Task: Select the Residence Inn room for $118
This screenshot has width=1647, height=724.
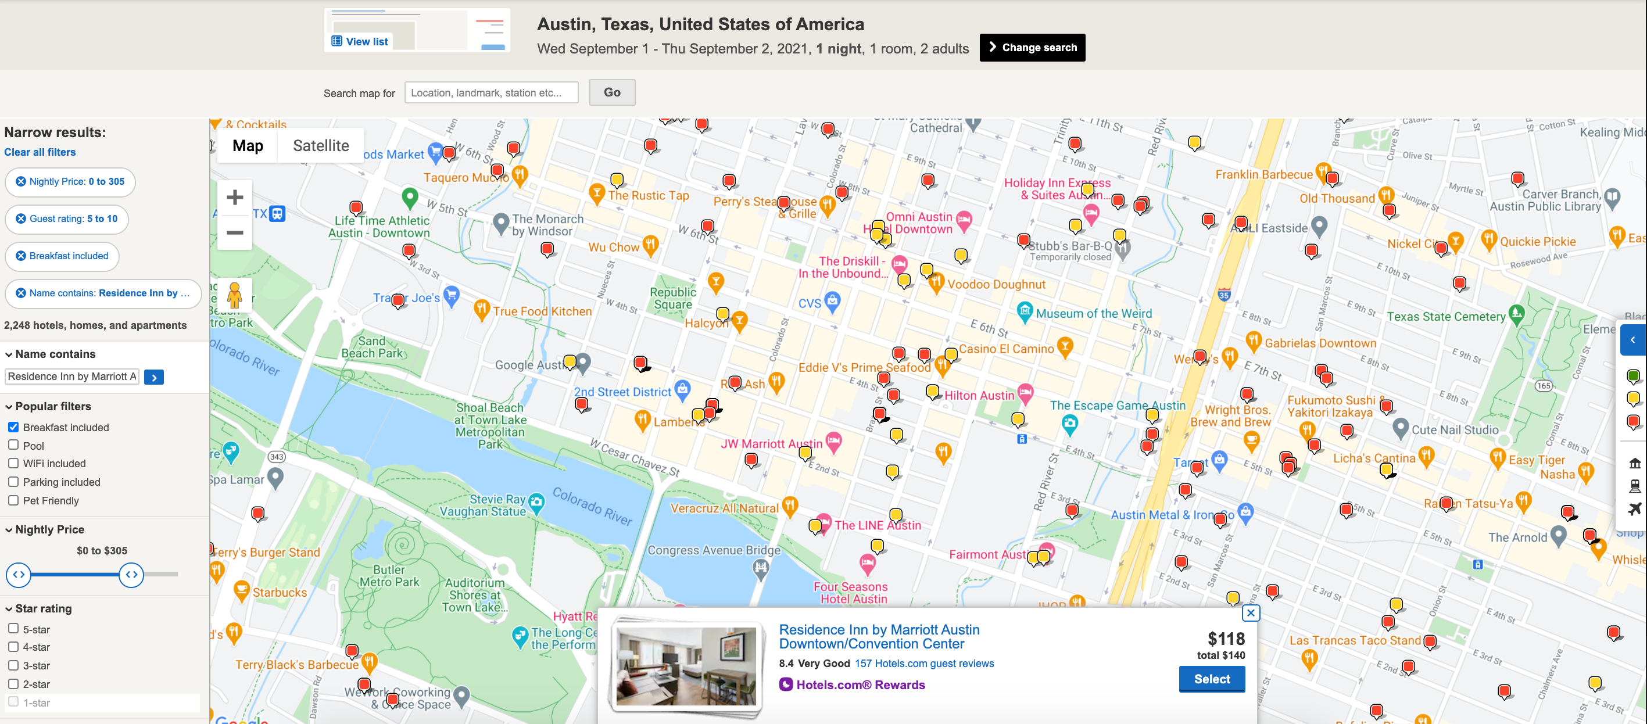Action: (1212, 679)
